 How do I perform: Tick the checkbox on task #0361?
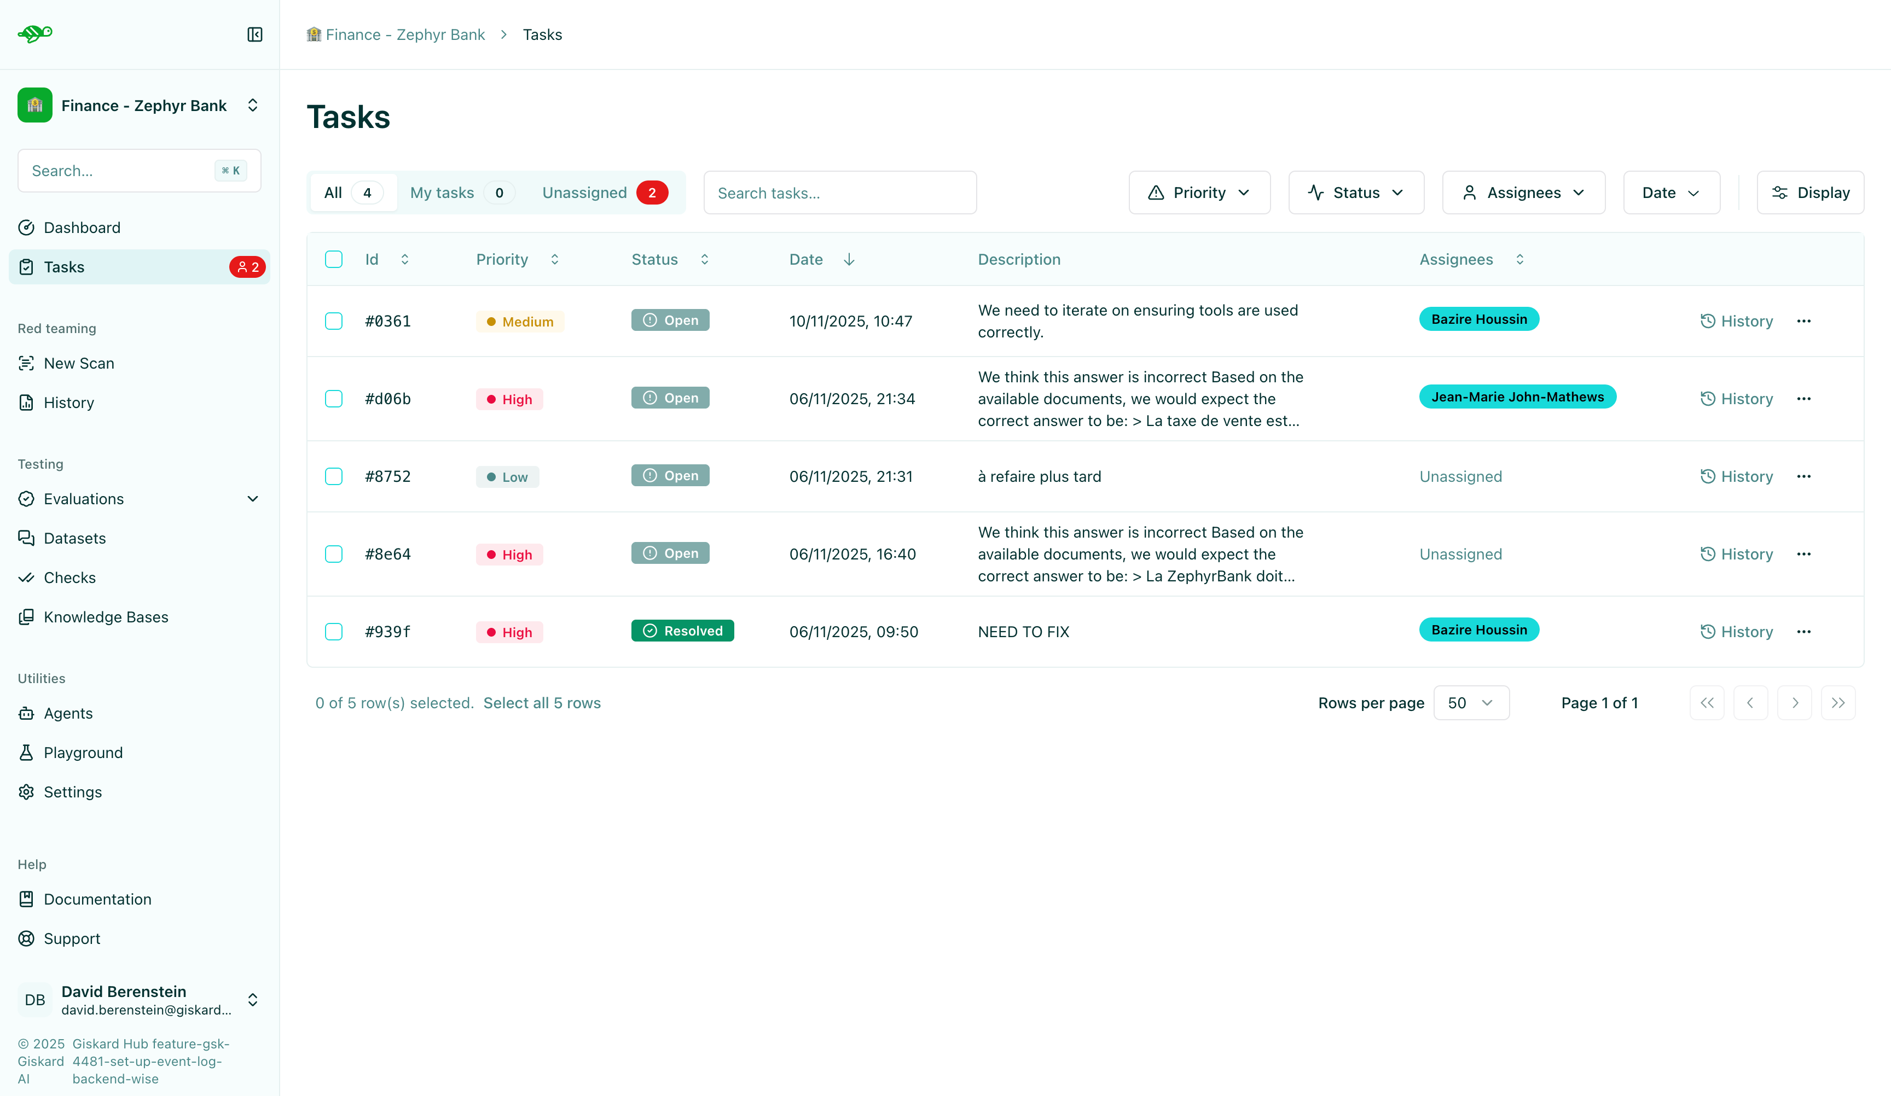[x=334, y=321]
